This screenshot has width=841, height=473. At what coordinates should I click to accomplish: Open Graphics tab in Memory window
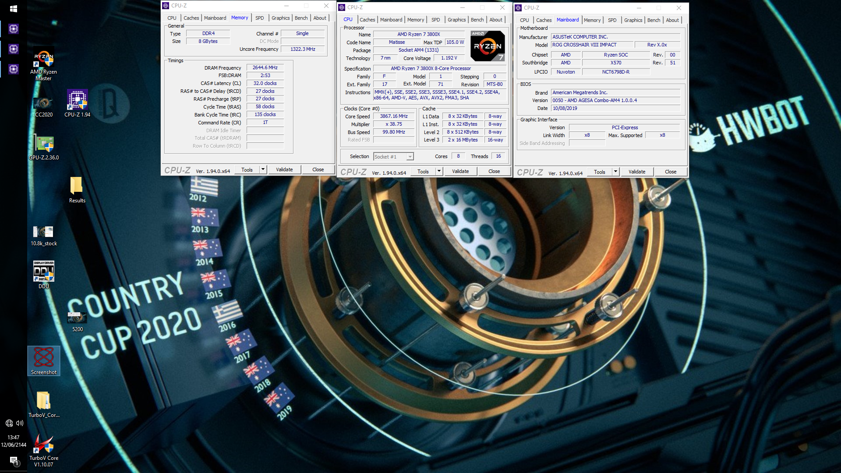pyautogui.click(x=280, y=18)
